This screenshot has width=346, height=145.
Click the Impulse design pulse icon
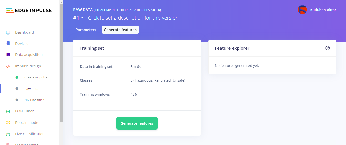click(x=8, y=66)
